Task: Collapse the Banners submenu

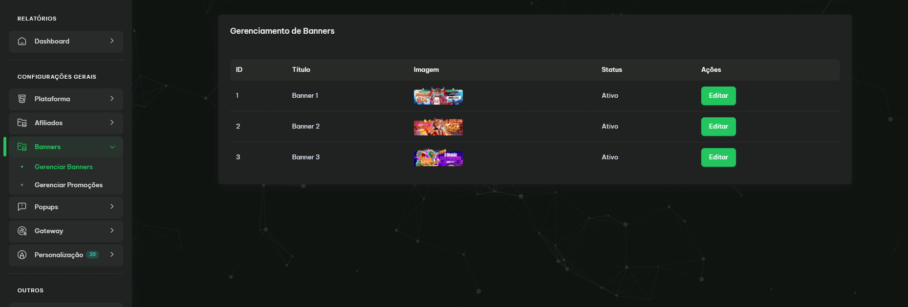Action: [113, 146]
